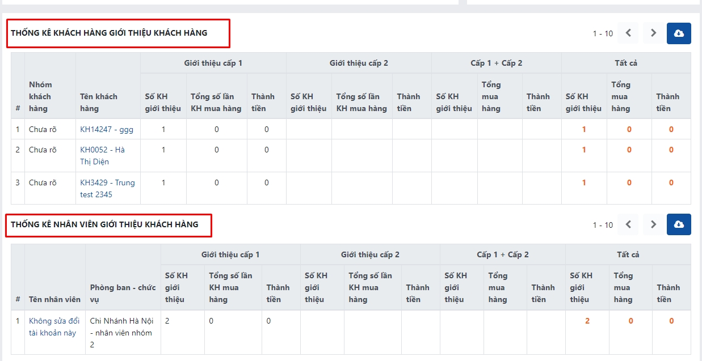Go to previous page of employee referral table

pos(628,224)
